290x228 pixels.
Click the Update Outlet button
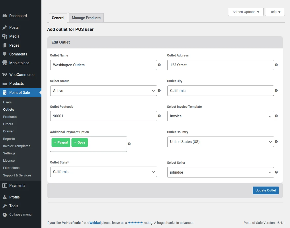[266, 190]
